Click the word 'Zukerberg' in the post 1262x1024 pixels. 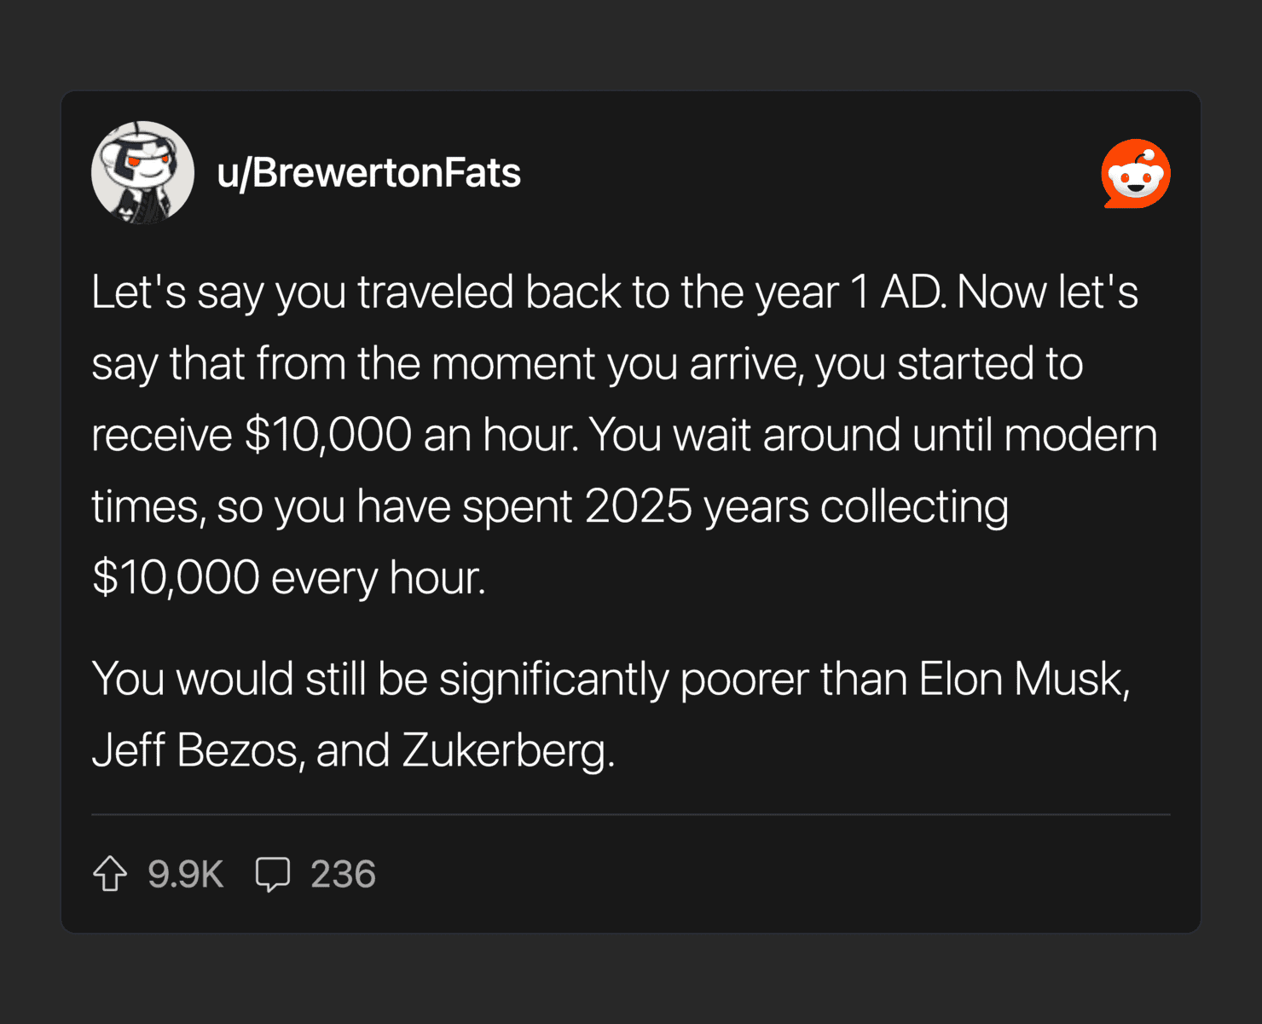tap(507, 750)
